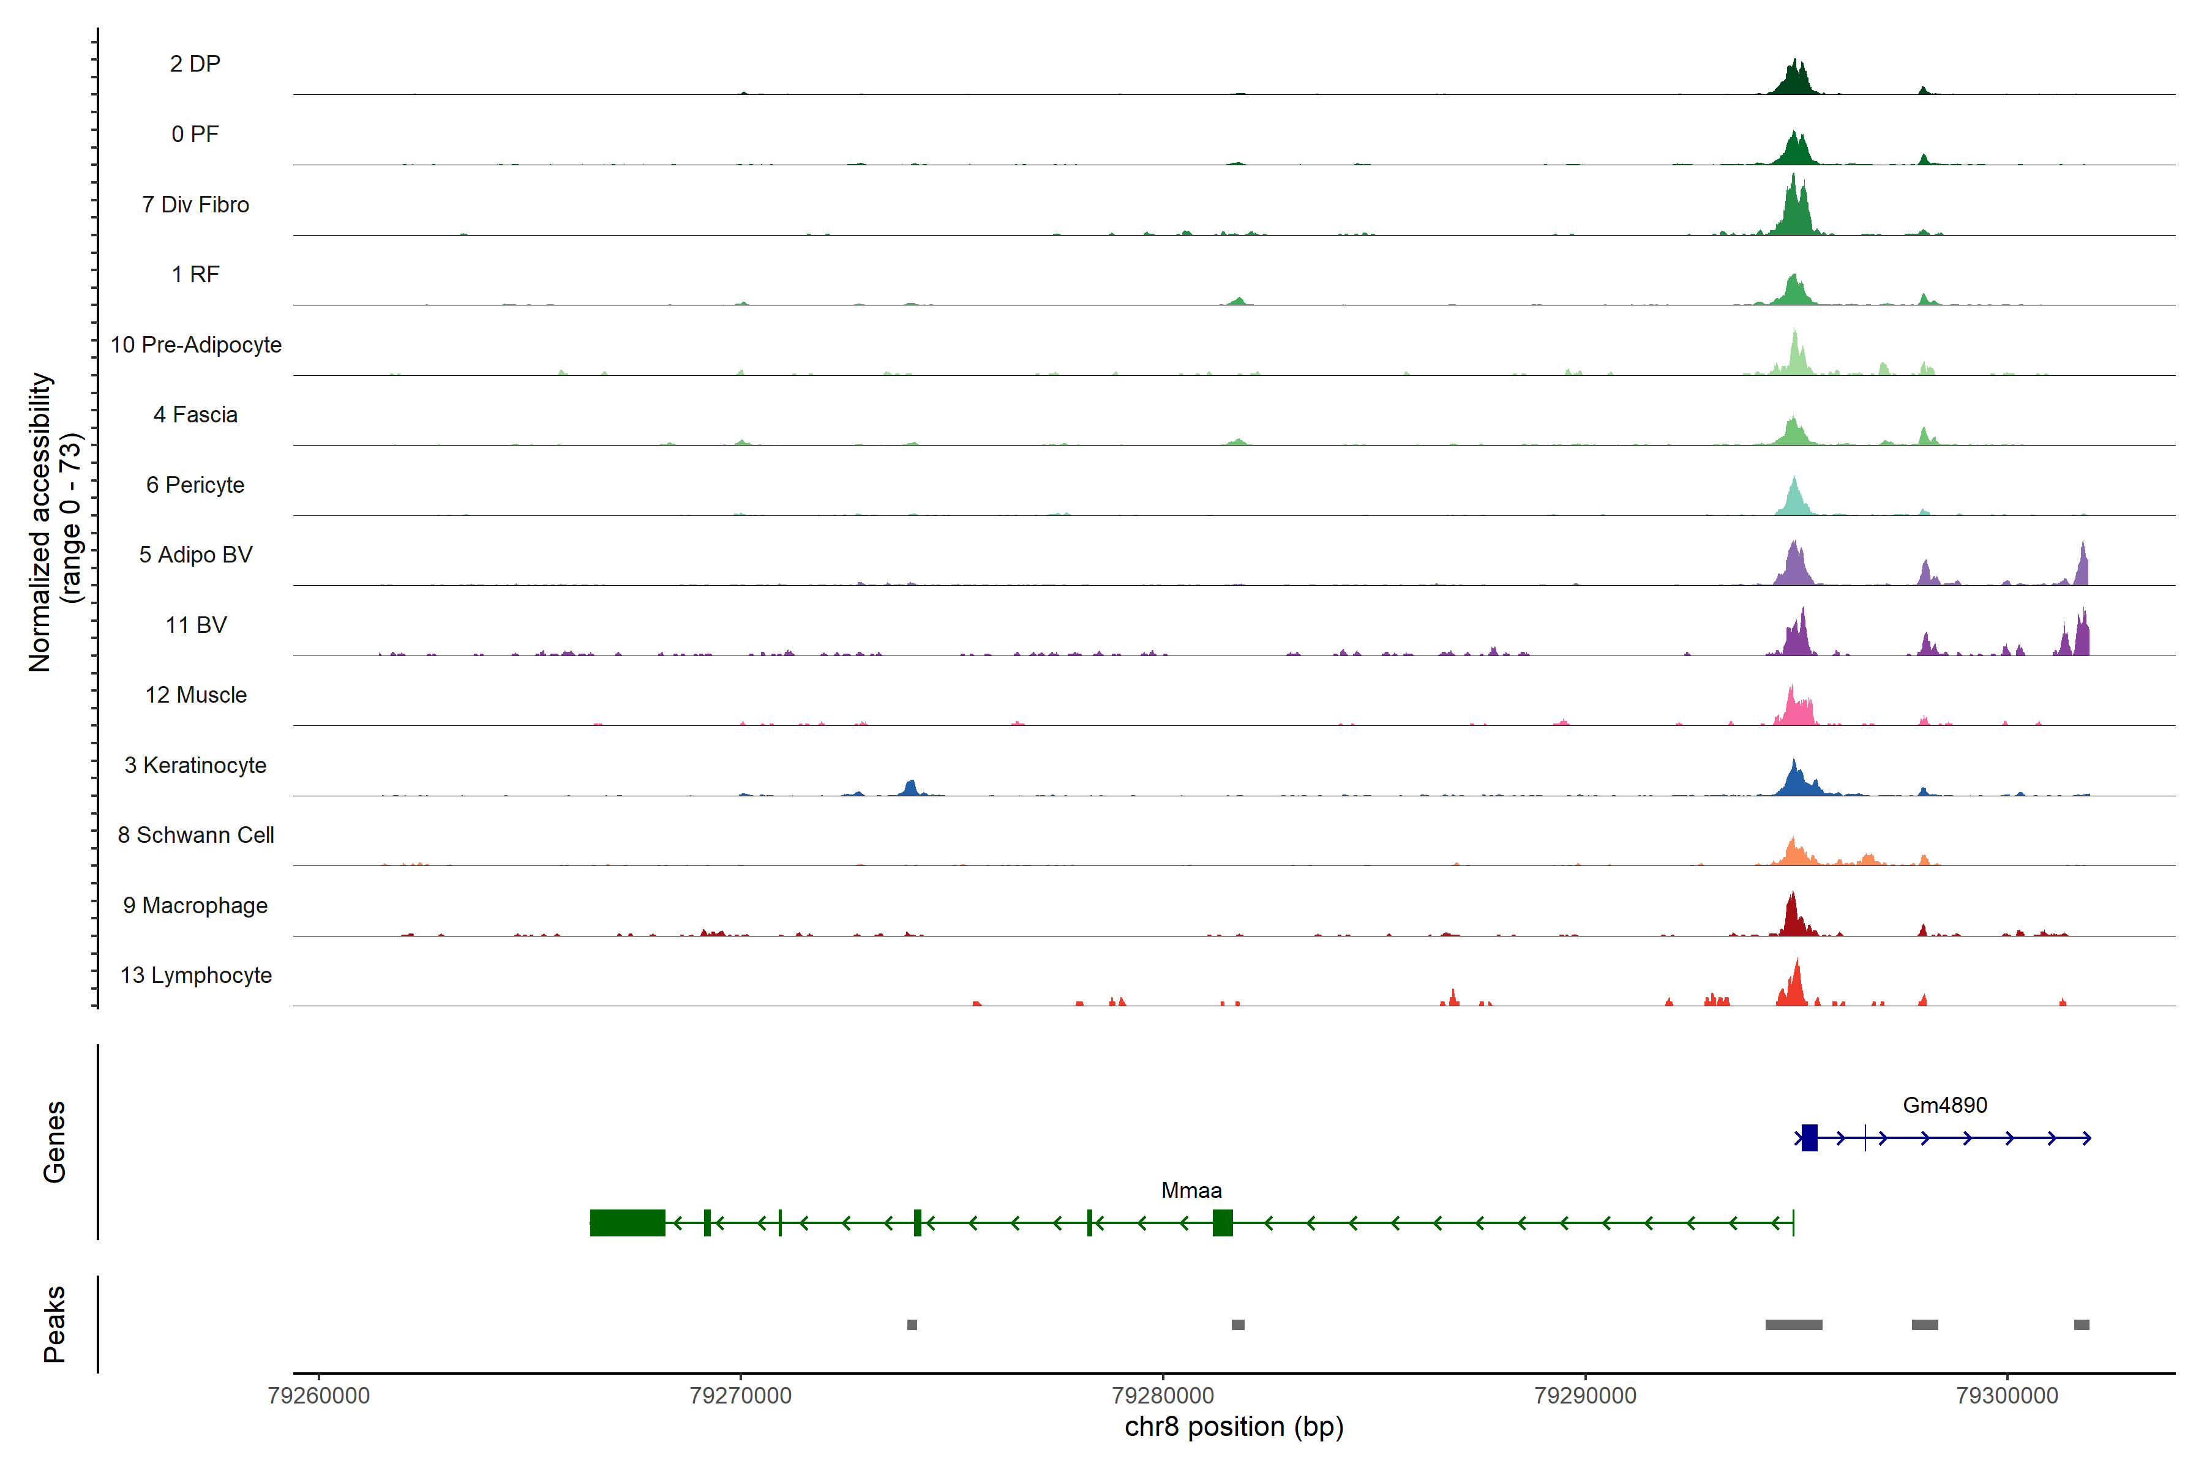Click the leftmost gray peak marker
Screen dimensions: 2204x1469
tap(912, 1325)
